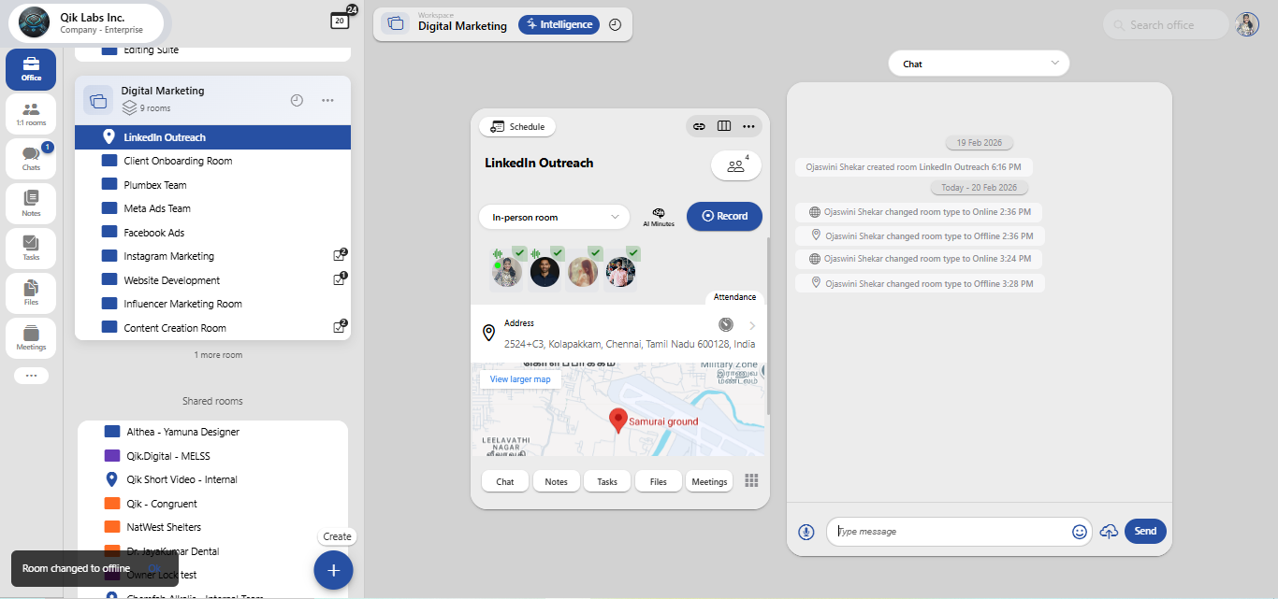The height and width of the screenshot is (599, 1278).
Task: Click the Samurai ground map pin
Action: click(617, 421)
